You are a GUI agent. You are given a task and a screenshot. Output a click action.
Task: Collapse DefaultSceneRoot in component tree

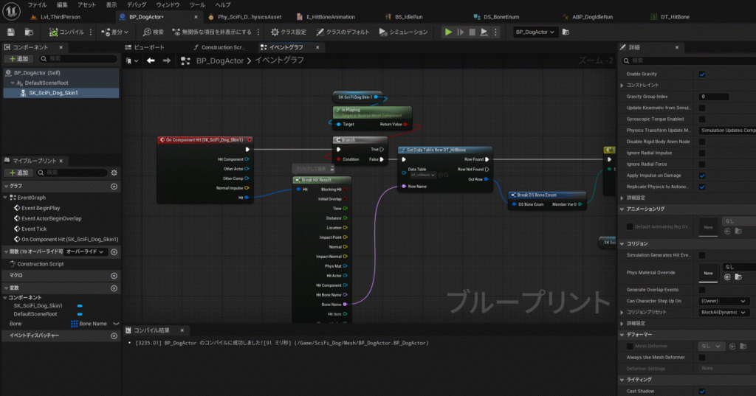pyautogui.click(x=13, y=83)
